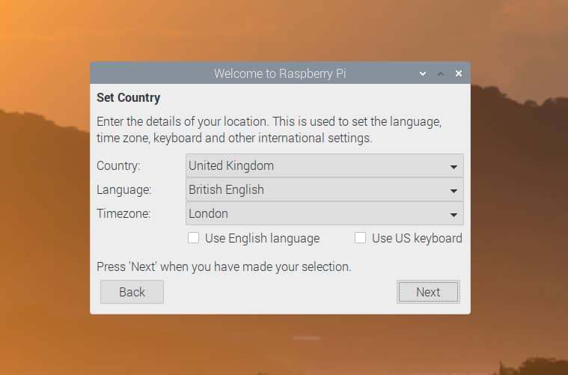Viewport: 568px width, 375px height.
Task: Enable the Use English language checkbox
Action: point(193,238)
